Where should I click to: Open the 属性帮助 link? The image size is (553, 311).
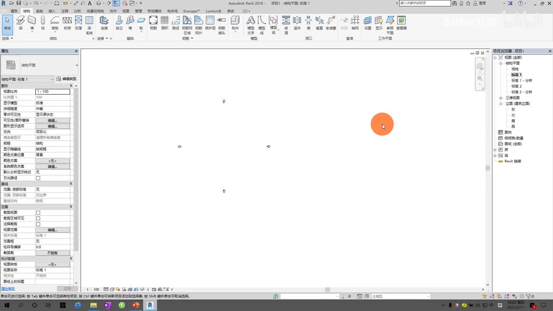8,289
